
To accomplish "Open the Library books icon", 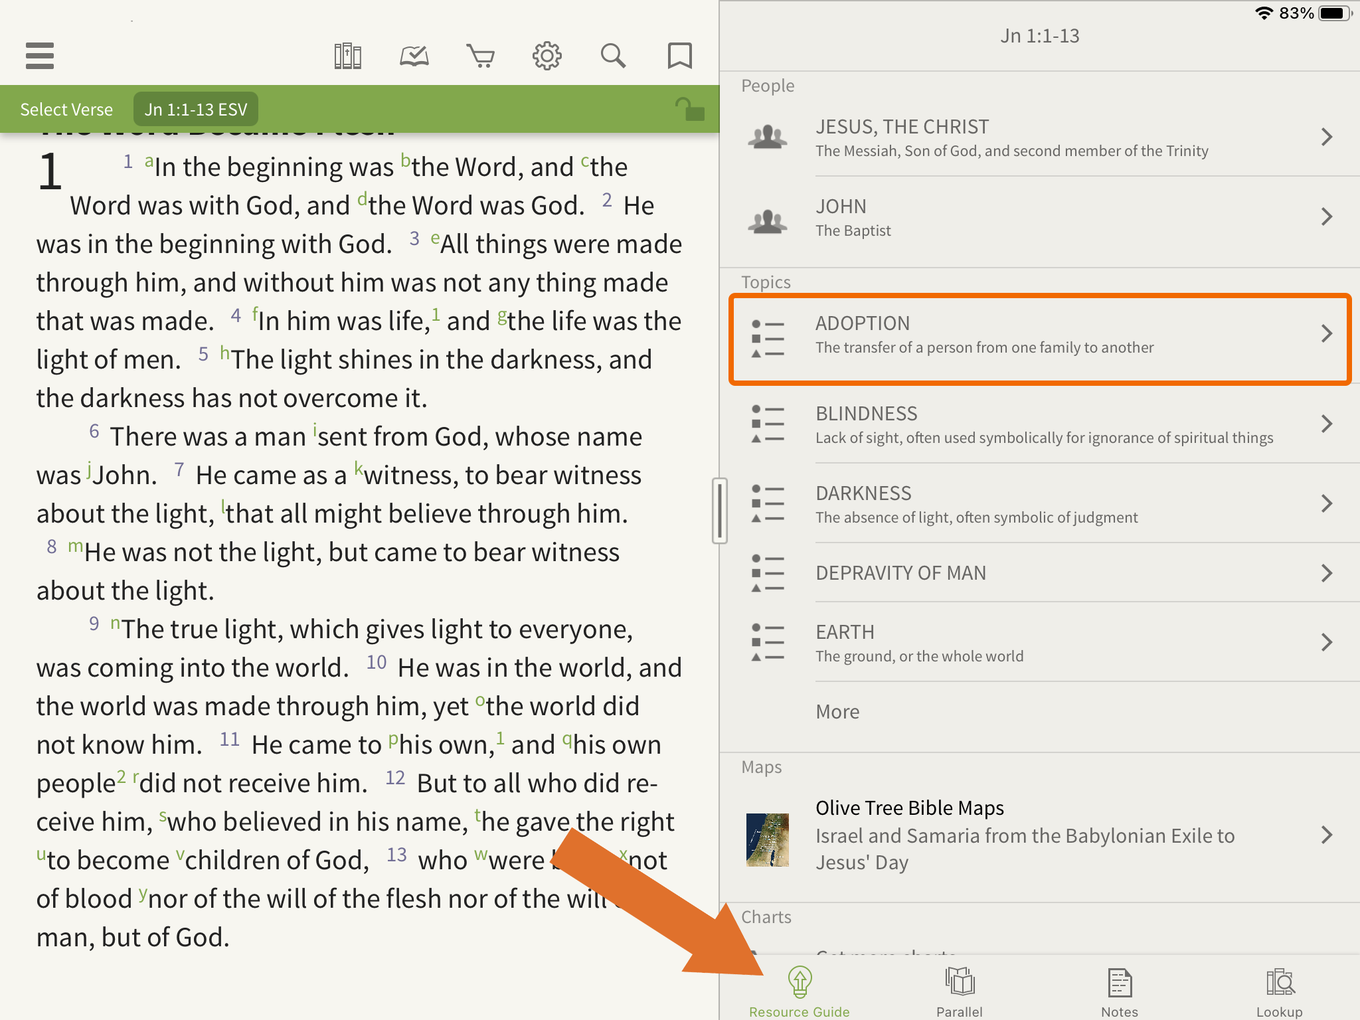I will [347, 56].
